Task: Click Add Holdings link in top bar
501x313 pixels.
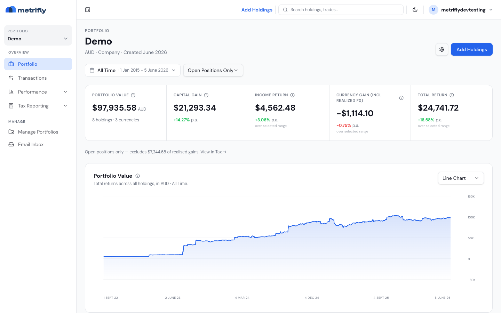Action: (x=257, y=10)
